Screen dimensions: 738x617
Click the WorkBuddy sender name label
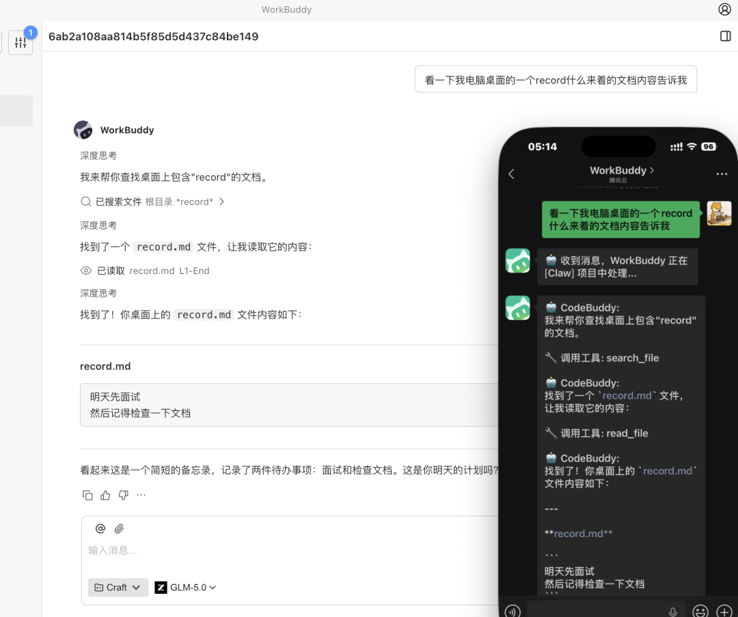click(x=127, y=130)
